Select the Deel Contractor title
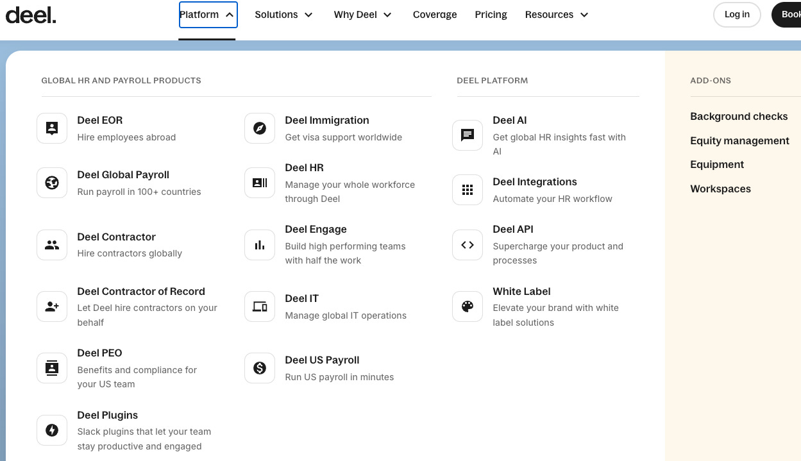The height and width of the screenshot is (461, 801). click(116, 237)
